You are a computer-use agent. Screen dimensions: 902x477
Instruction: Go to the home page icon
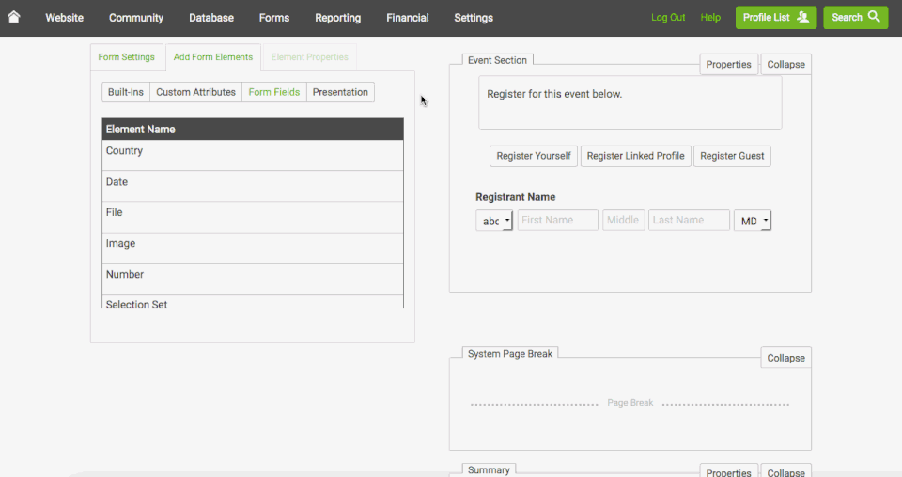pos(14,17)
